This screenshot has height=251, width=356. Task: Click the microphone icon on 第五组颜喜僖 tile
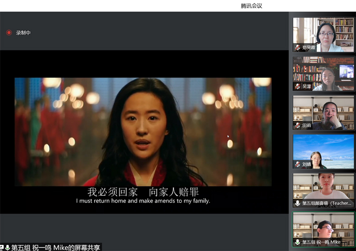click(298, 203)
